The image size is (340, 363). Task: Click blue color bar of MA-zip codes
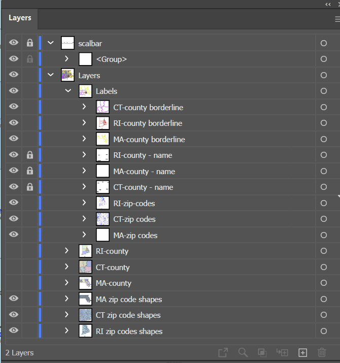pyautogui.click(x=40, y=235)
